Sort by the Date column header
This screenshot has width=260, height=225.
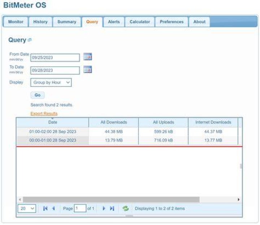pyautogui.click(x=53, y=122)
